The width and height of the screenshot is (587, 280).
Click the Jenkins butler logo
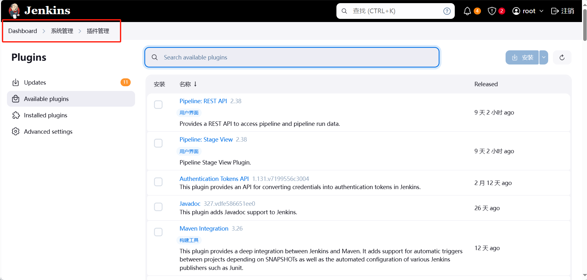(x=14, y=11)
